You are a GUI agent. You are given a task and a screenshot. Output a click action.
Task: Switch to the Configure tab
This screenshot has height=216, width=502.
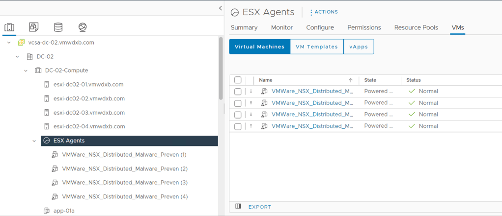click(x=320, y=28)
